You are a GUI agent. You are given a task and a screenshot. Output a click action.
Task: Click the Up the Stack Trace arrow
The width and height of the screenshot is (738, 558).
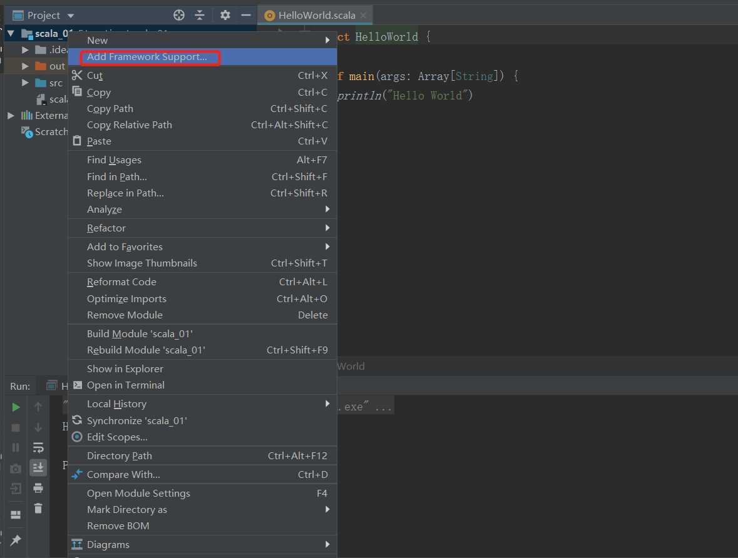(x=38, y=407)
